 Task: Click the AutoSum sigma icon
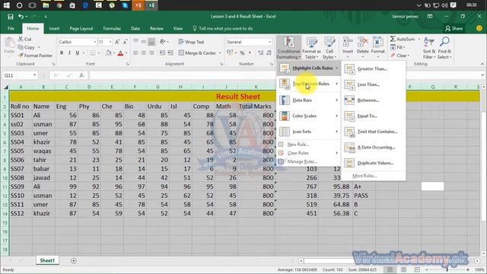pos(393,39)
